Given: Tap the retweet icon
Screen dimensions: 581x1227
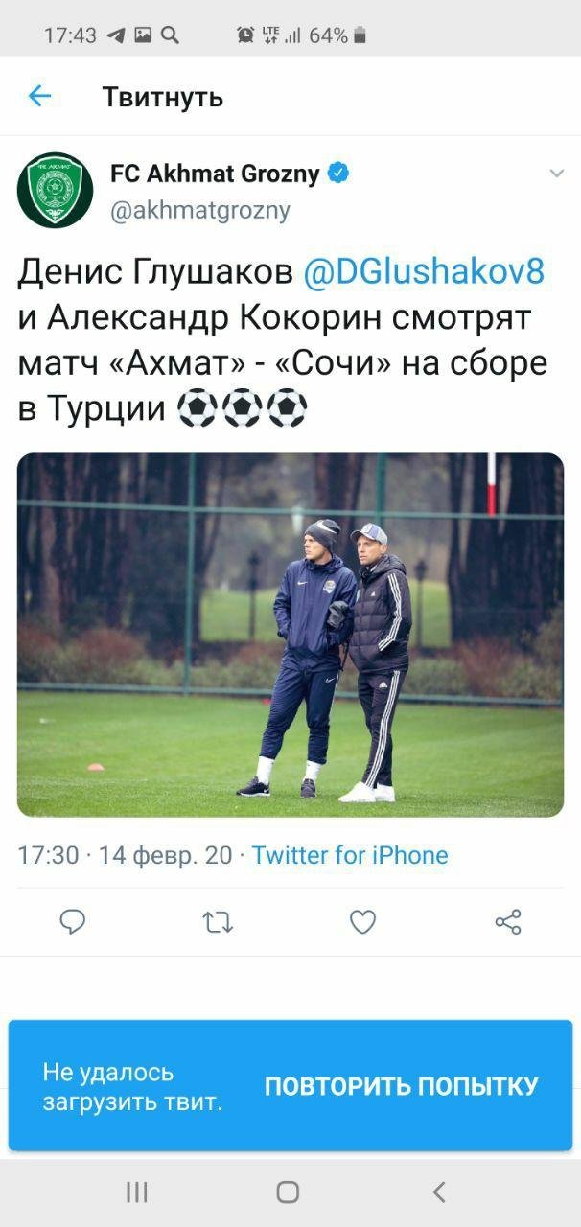Looking at the screenshot, I should pos(219,922).
